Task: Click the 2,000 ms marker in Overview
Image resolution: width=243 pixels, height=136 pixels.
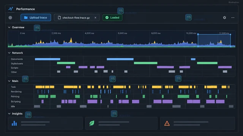Action: pyautogui.click(x=56, y=33)
